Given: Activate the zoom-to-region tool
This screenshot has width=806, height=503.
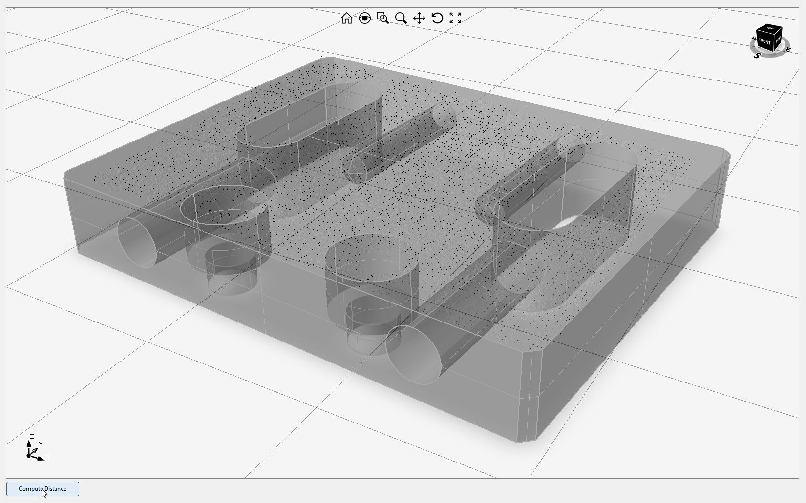Looking at the screenshot, I should coord(383,19).
